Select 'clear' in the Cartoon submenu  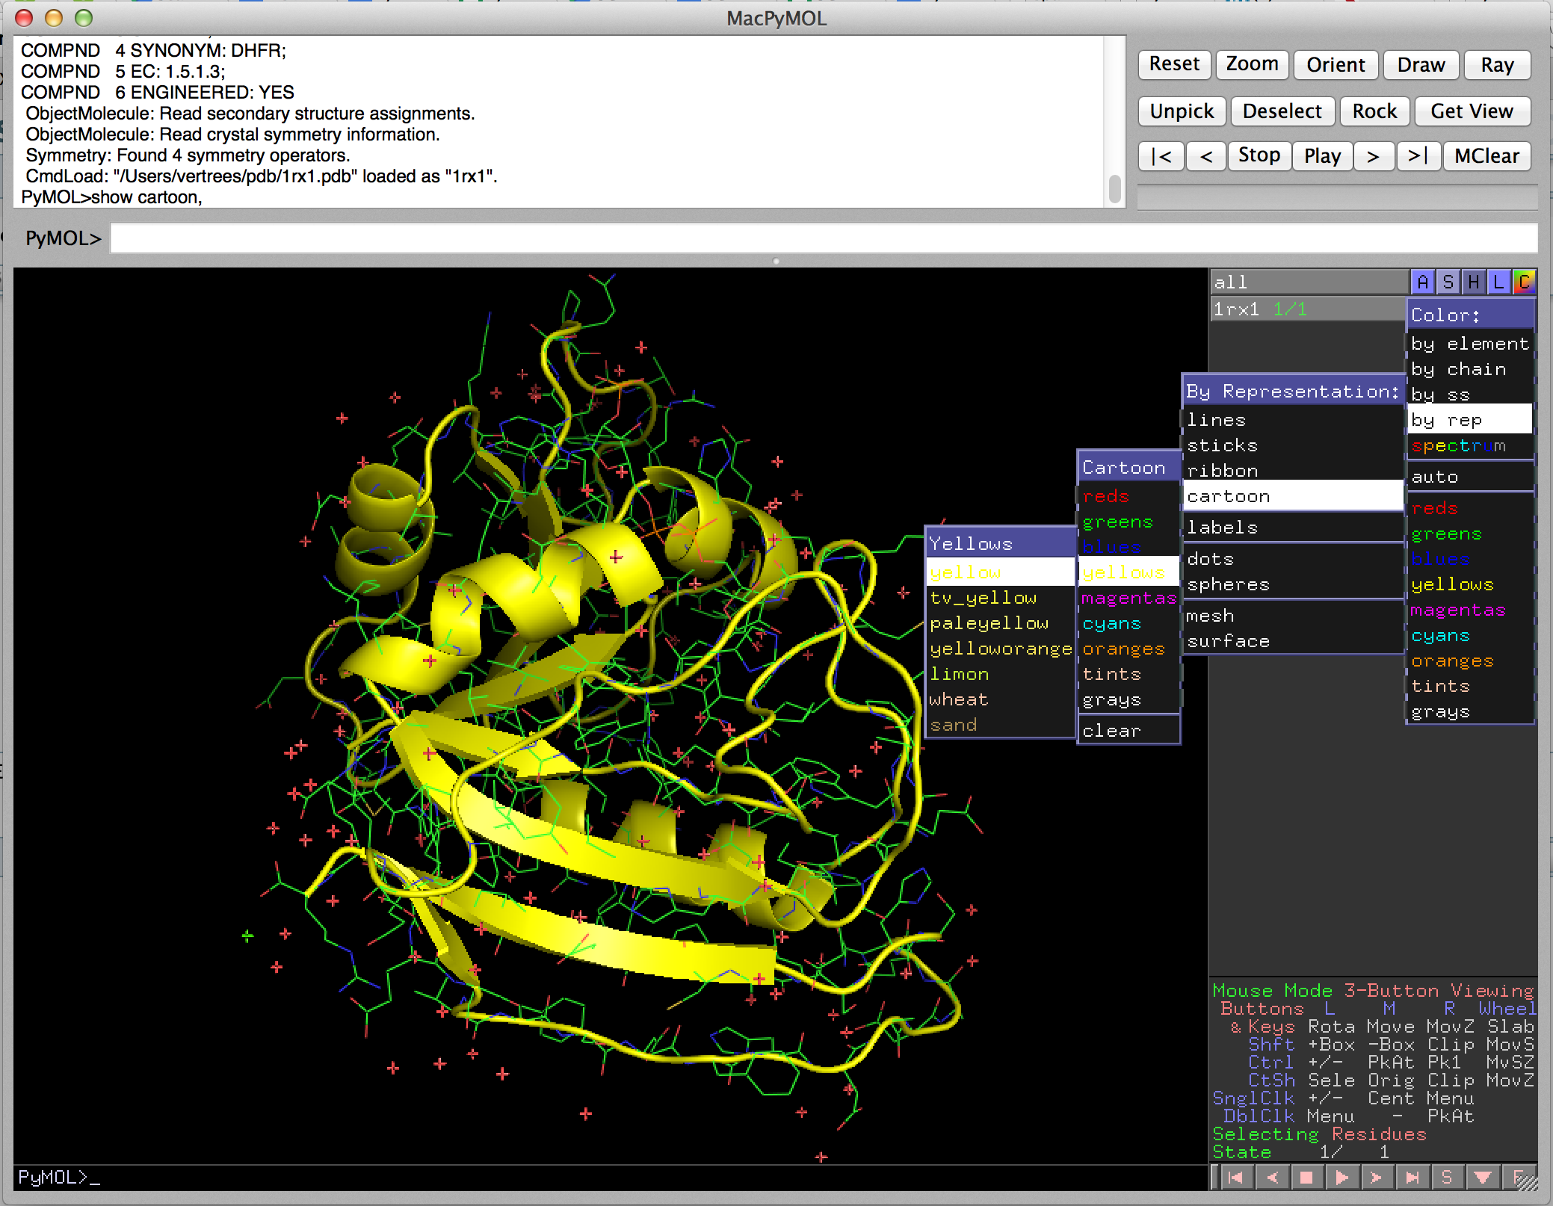pyautogui.click(x=1128, y=731)
